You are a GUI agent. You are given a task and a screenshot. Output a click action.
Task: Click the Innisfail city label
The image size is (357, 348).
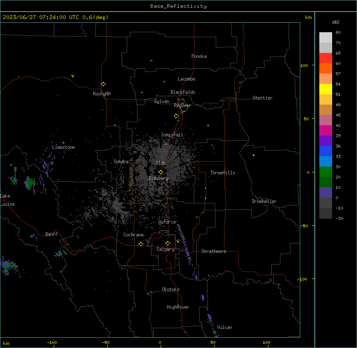point(172,135)
